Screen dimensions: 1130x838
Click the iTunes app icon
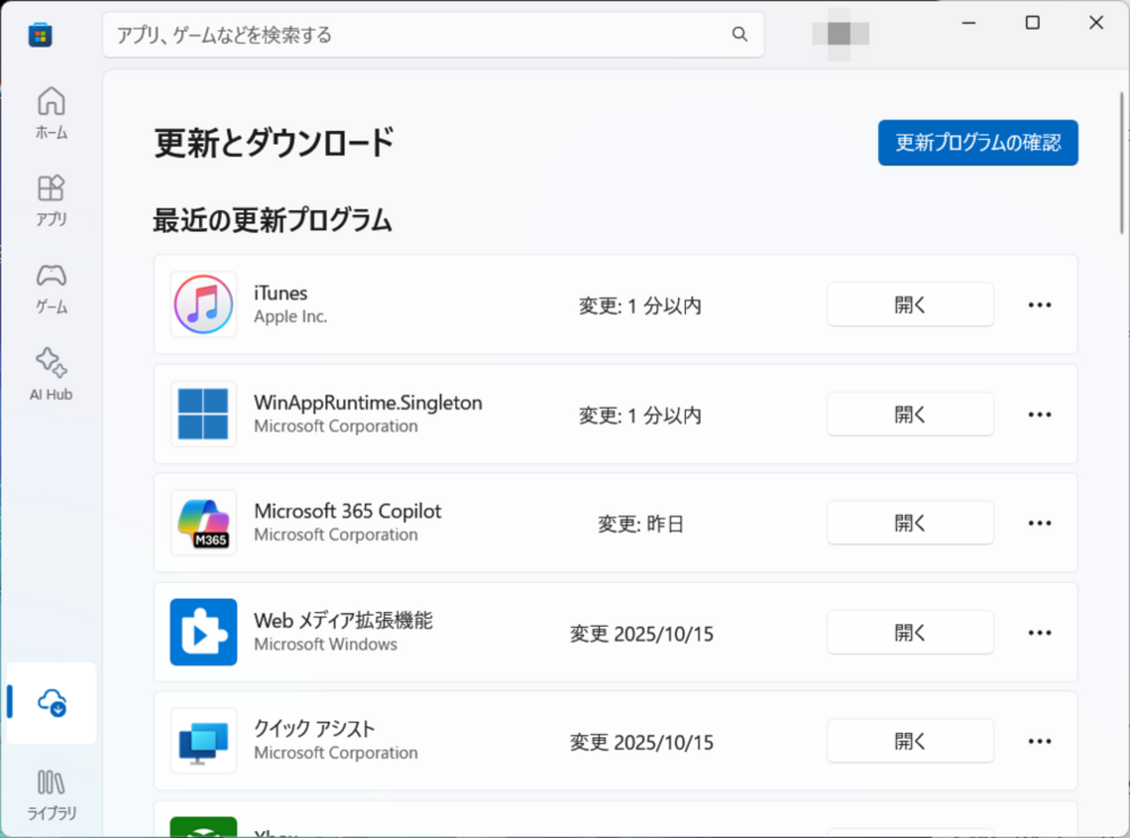[x=203, y=305]
